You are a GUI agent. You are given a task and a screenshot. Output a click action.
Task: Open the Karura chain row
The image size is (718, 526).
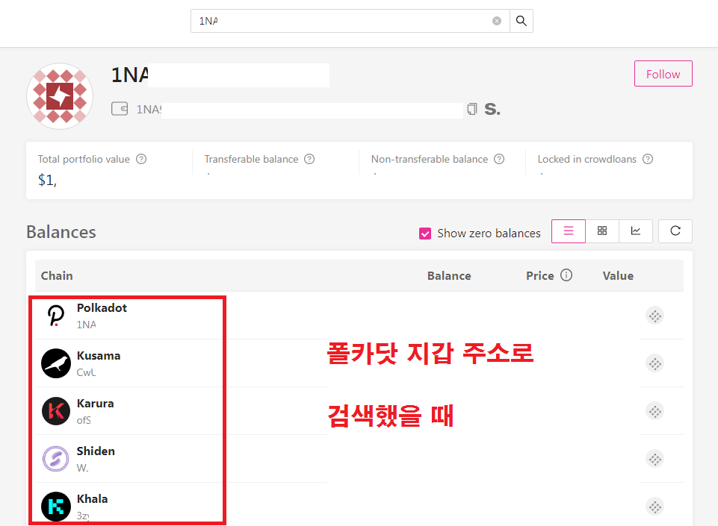[359, 411]
